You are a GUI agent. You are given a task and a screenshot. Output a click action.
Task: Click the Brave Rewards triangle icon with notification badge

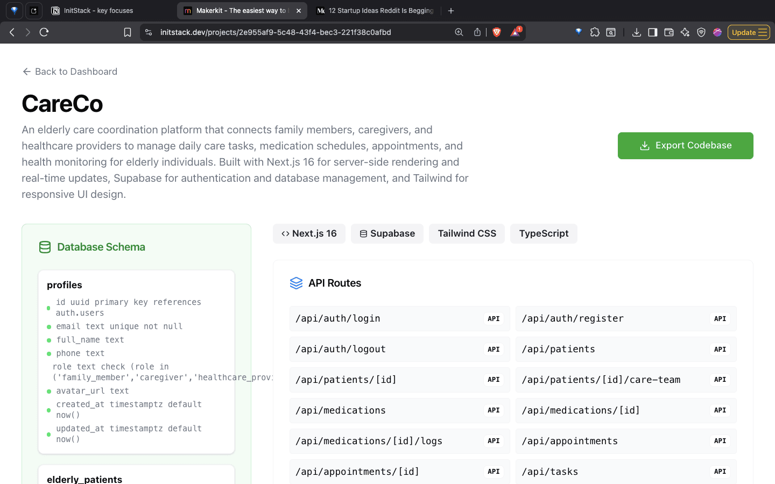coord(515,32)
